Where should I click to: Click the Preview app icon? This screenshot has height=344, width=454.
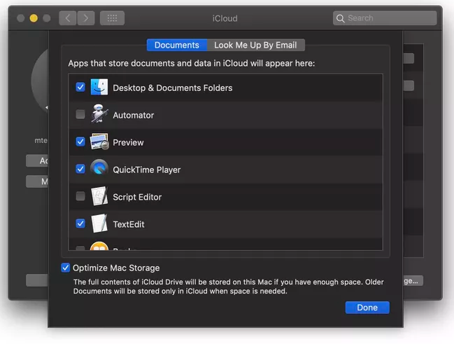pos(99,142)
